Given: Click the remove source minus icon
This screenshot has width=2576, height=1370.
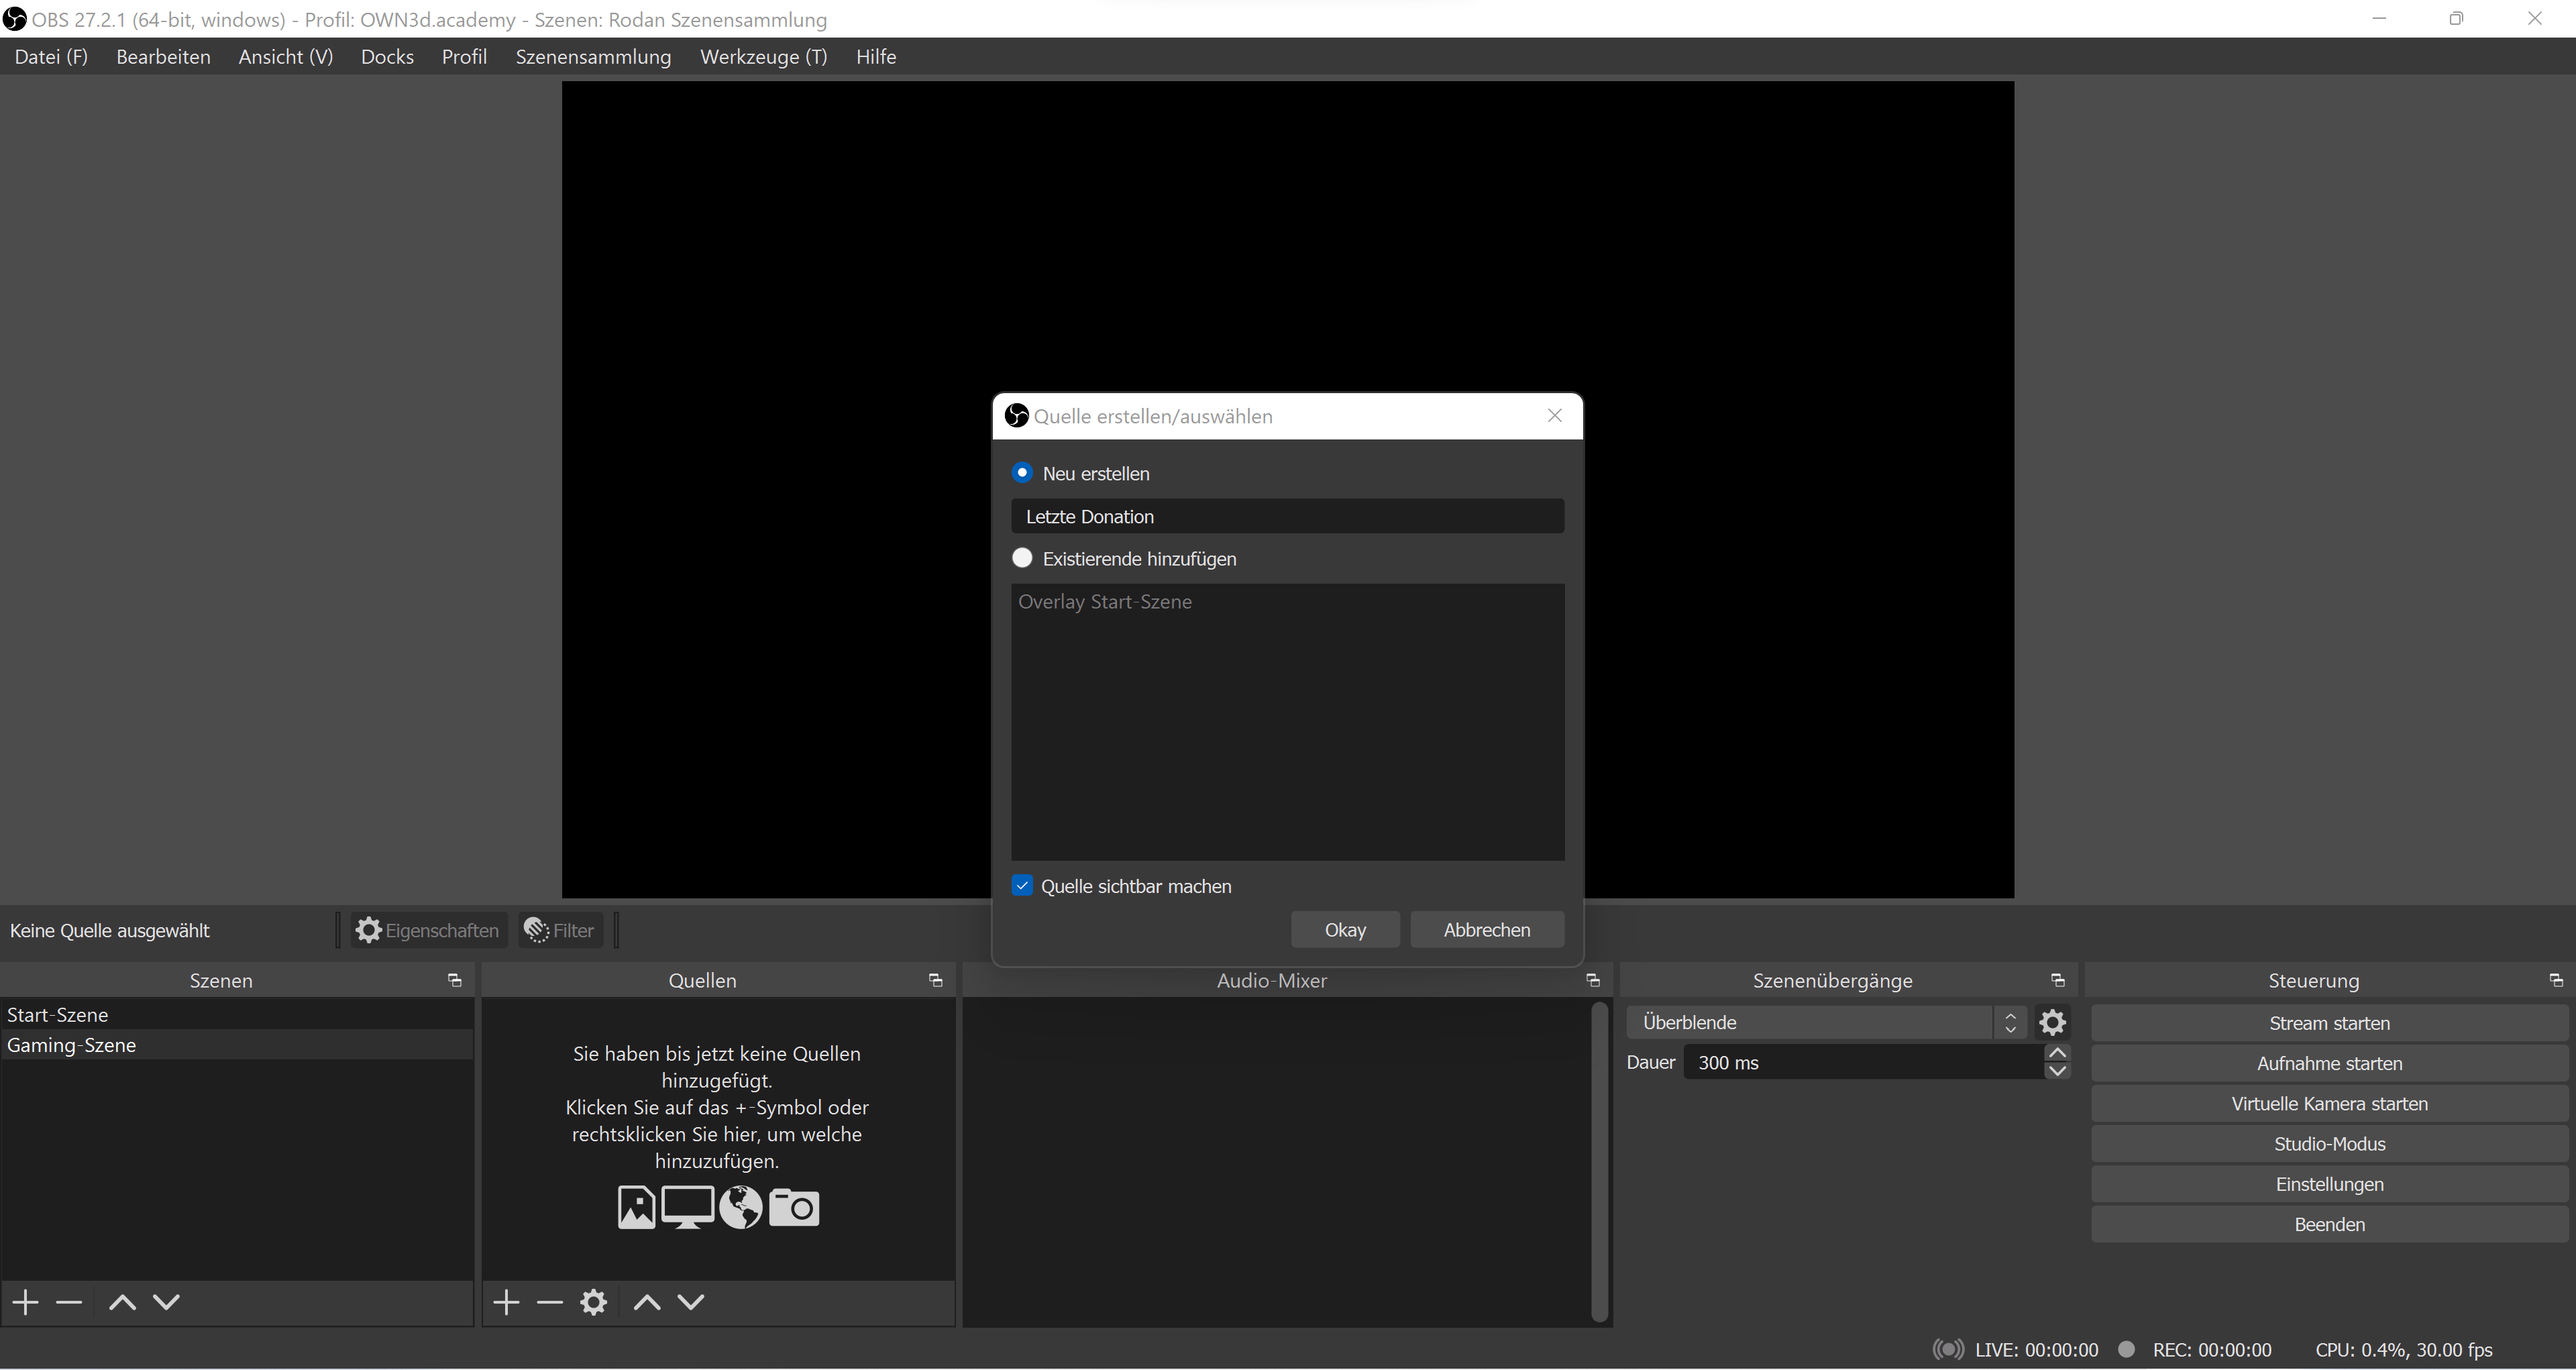Looking at the screenshot, I should pos(550,1302).
